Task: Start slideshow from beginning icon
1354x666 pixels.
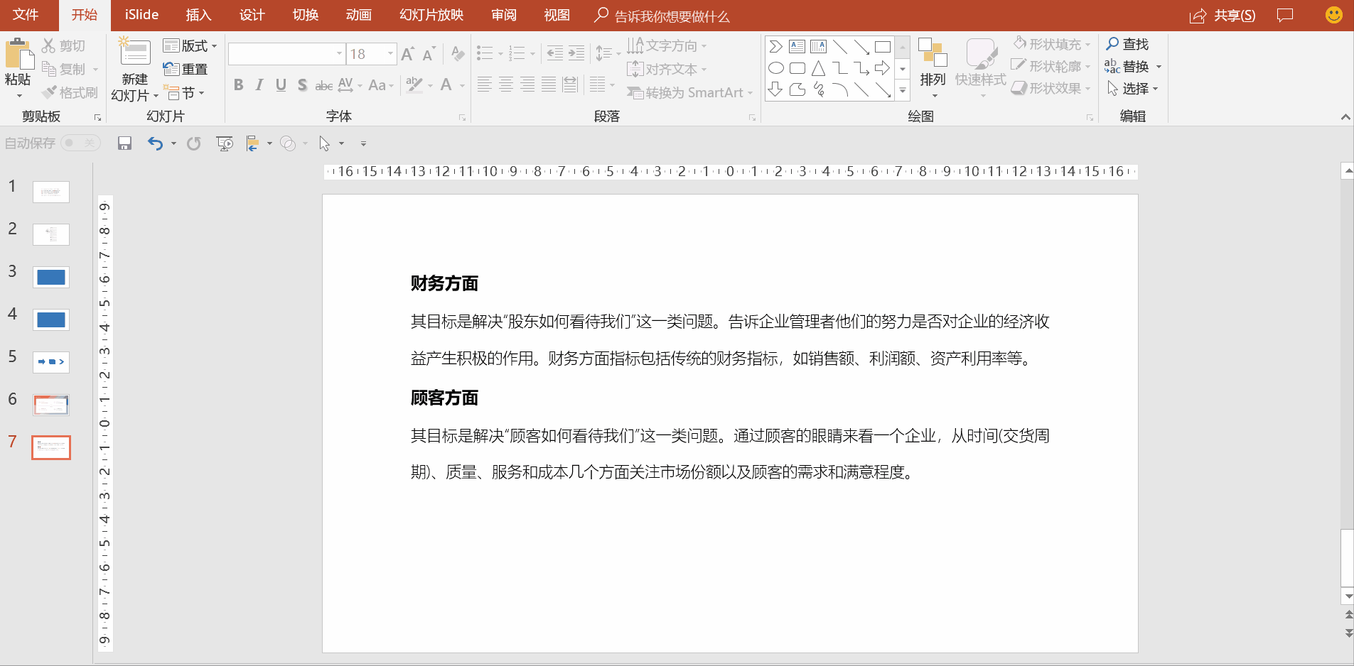Action: [x=225, y=143]
